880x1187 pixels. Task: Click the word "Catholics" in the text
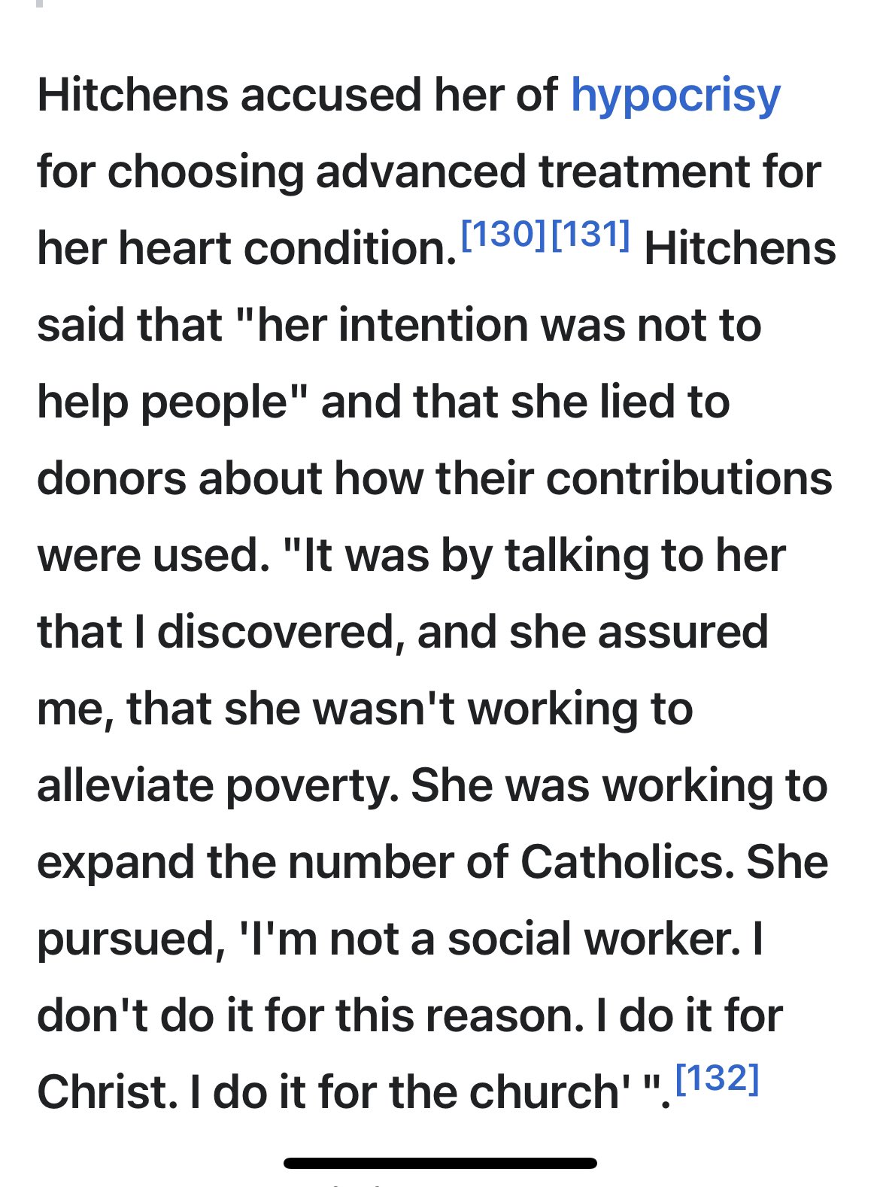click(627, 862)
